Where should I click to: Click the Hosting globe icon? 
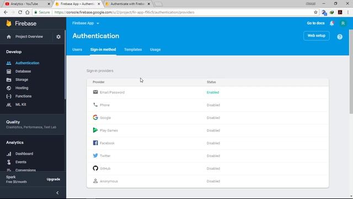(9, 88)
